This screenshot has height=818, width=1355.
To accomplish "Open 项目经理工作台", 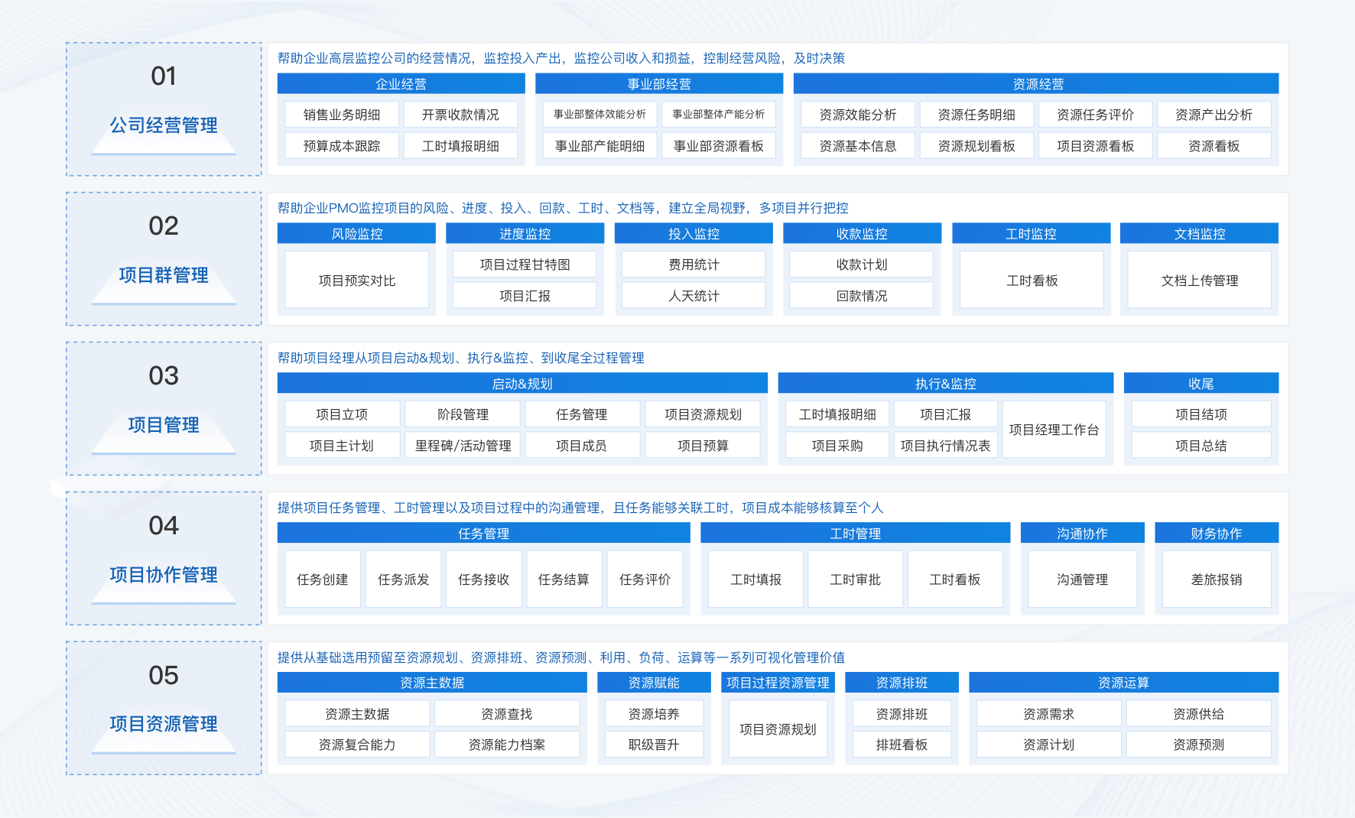I will pyautogui.click(x=1054, y=430).
